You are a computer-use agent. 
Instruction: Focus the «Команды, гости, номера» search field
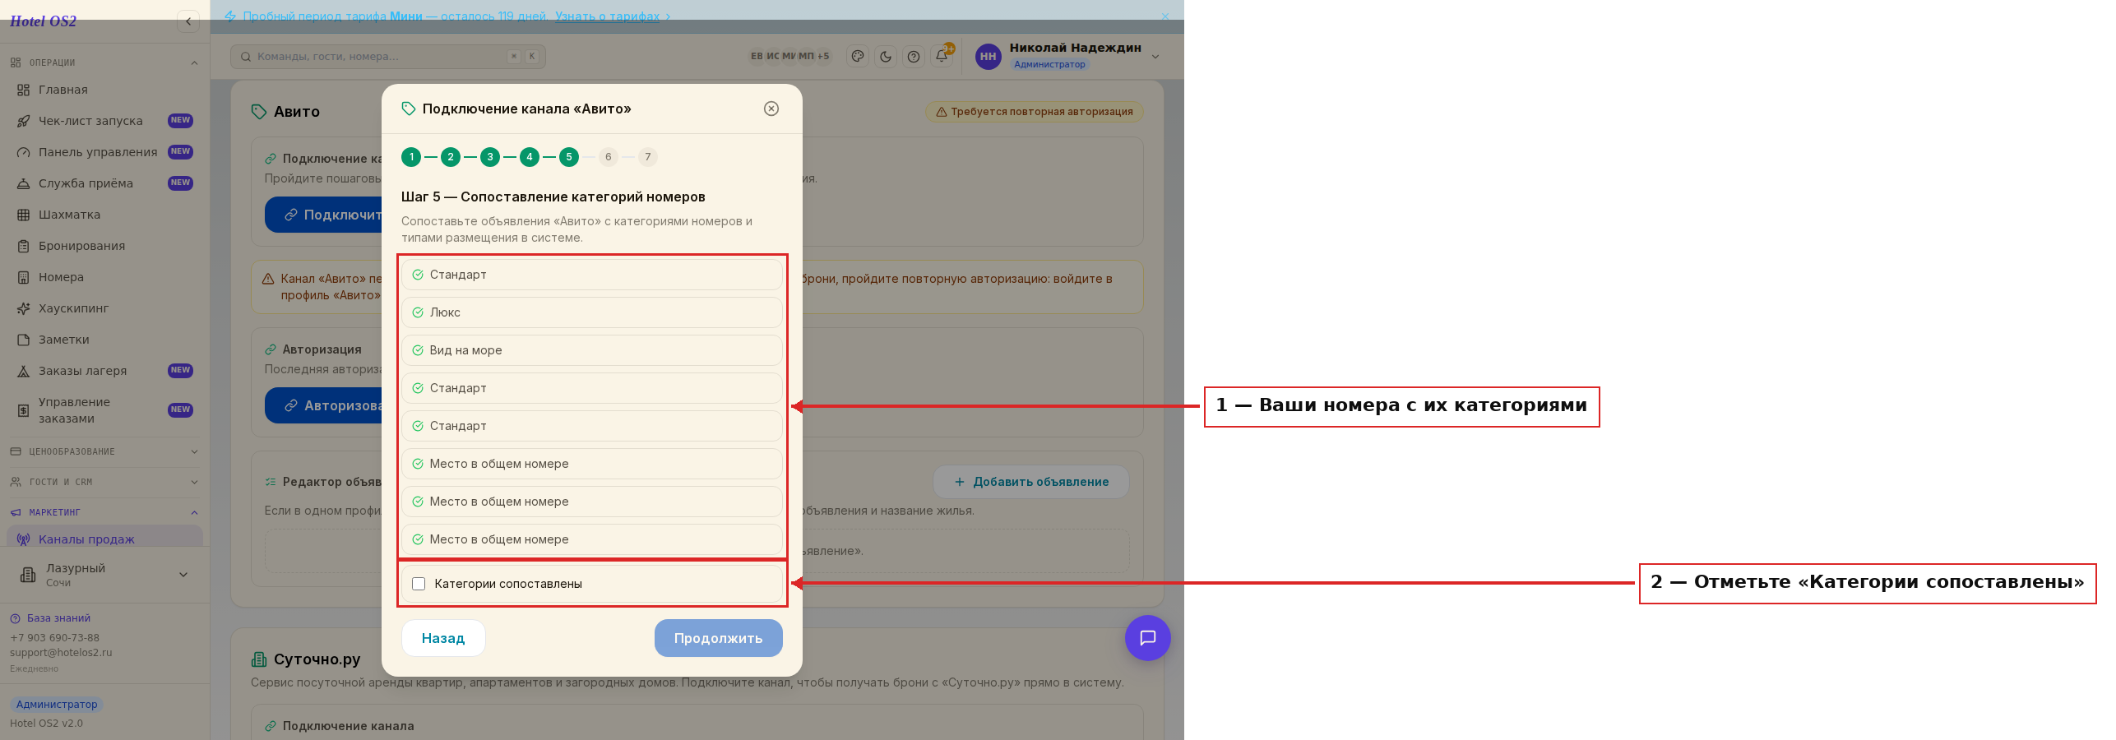(x=388, y=57)
